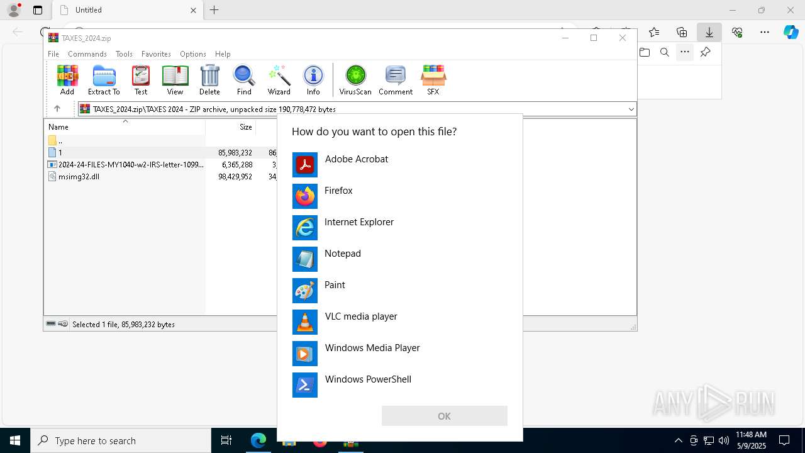Start VirusScan on the archive
Screen dimensions: 805x453
[x=355, y=80]
